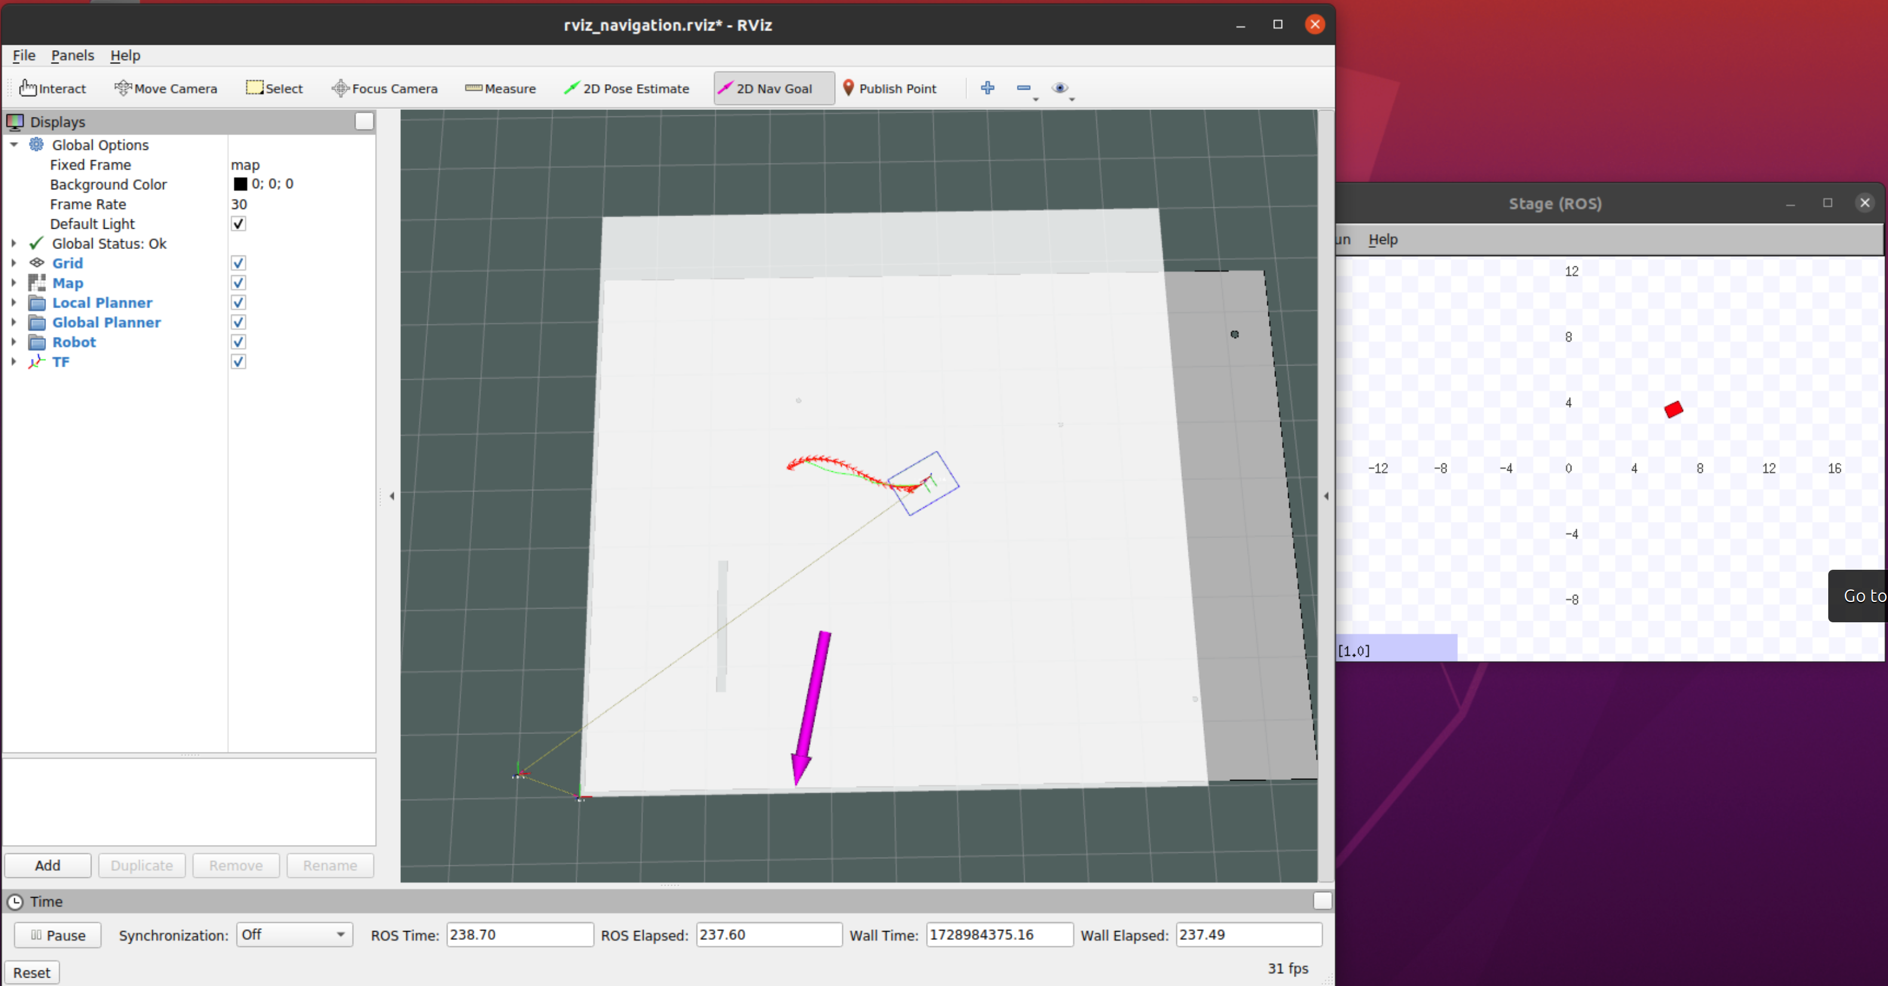This screenshot has width=1888, height=986.
Task: Pick the Measure tool
Action: tap(501, 88)
